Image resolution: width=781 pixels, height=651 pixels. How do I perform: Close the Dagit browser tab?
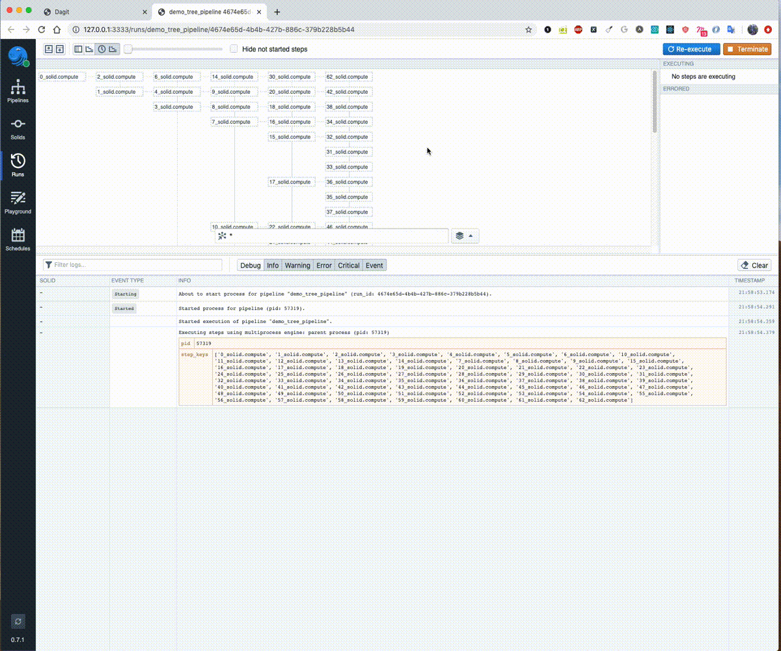click(x=144, y=12)
